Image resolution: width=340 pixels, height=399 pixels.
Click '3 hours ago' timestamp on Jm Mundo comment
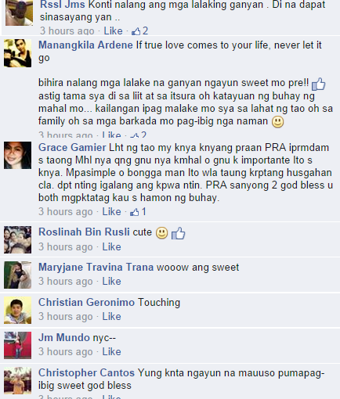point(66,352)
